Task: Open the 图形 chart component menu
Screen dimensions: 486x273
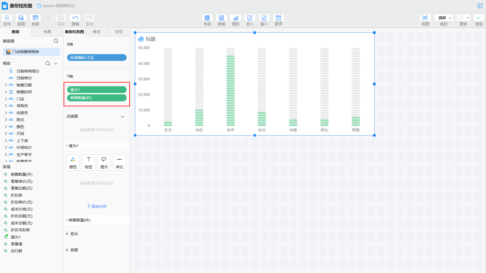Action: (236, 18)
